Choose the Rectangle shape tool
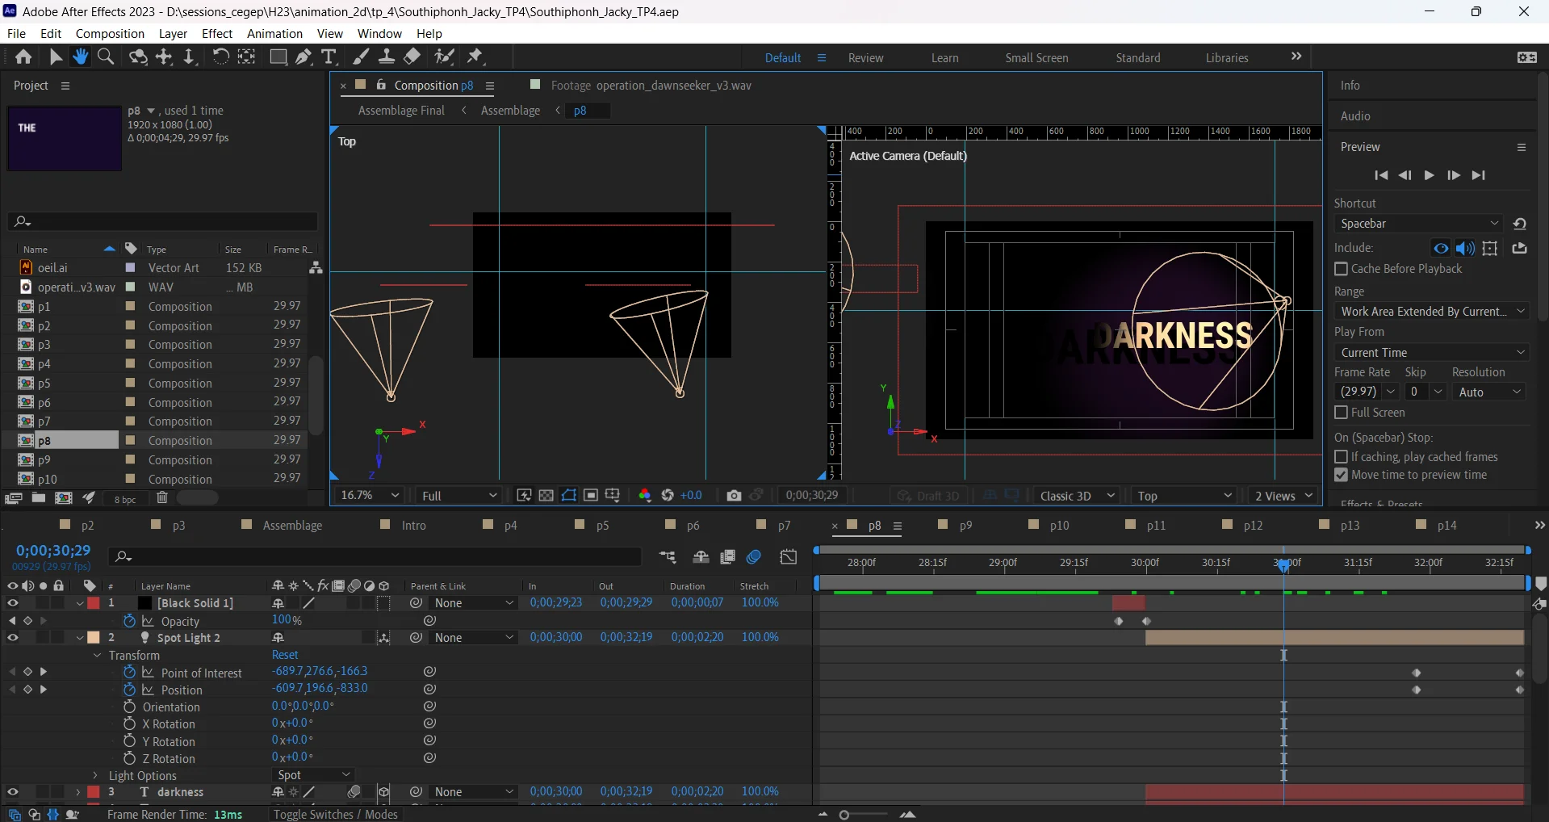This screenshot has height=822, width=1549. 278,57
